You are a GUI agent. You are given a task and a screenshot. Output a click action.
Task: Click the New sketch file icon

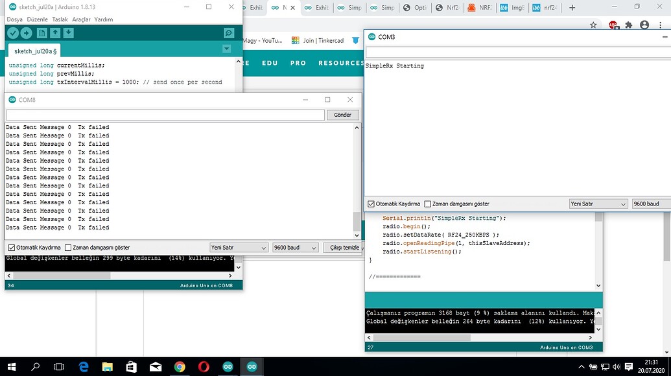42,33
